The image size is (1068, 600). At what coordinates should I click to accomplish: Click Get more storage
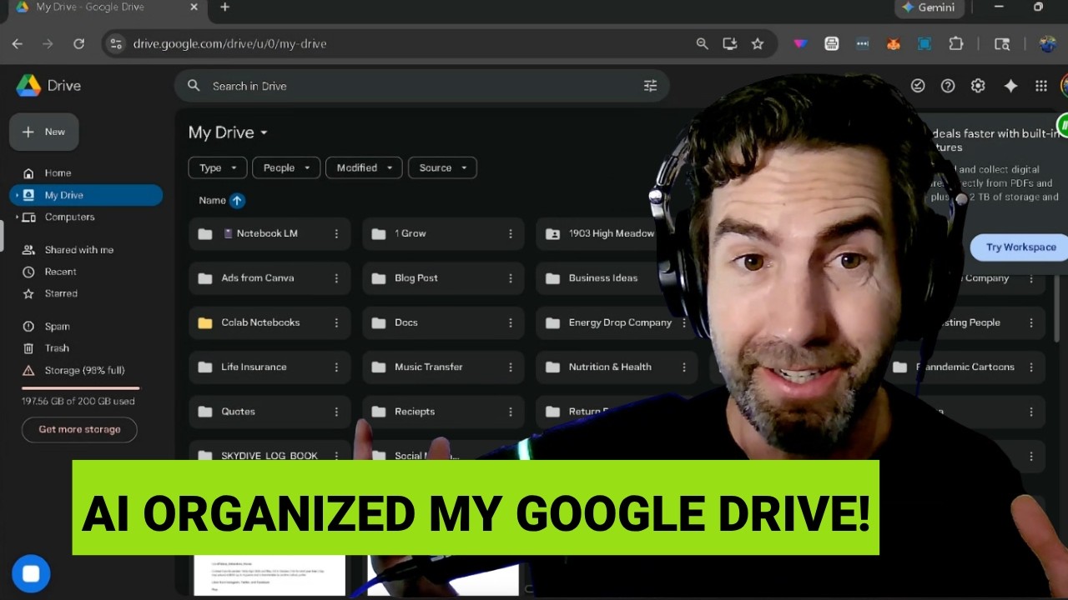(79, 429)
